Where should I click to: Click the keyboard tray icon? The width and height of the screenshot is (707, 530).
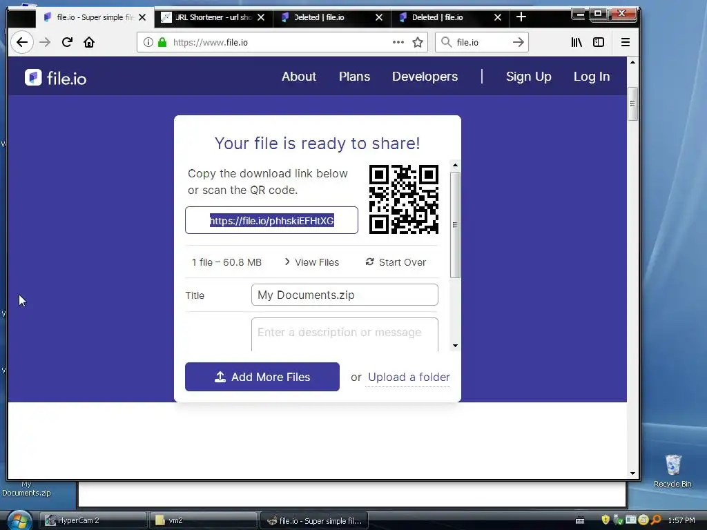(x=580, y=521)
